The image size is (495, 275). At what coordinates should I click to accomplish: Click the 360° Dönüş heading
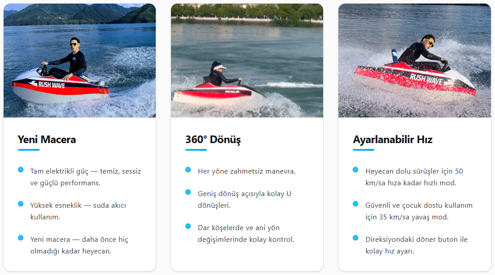pos(213,139)
